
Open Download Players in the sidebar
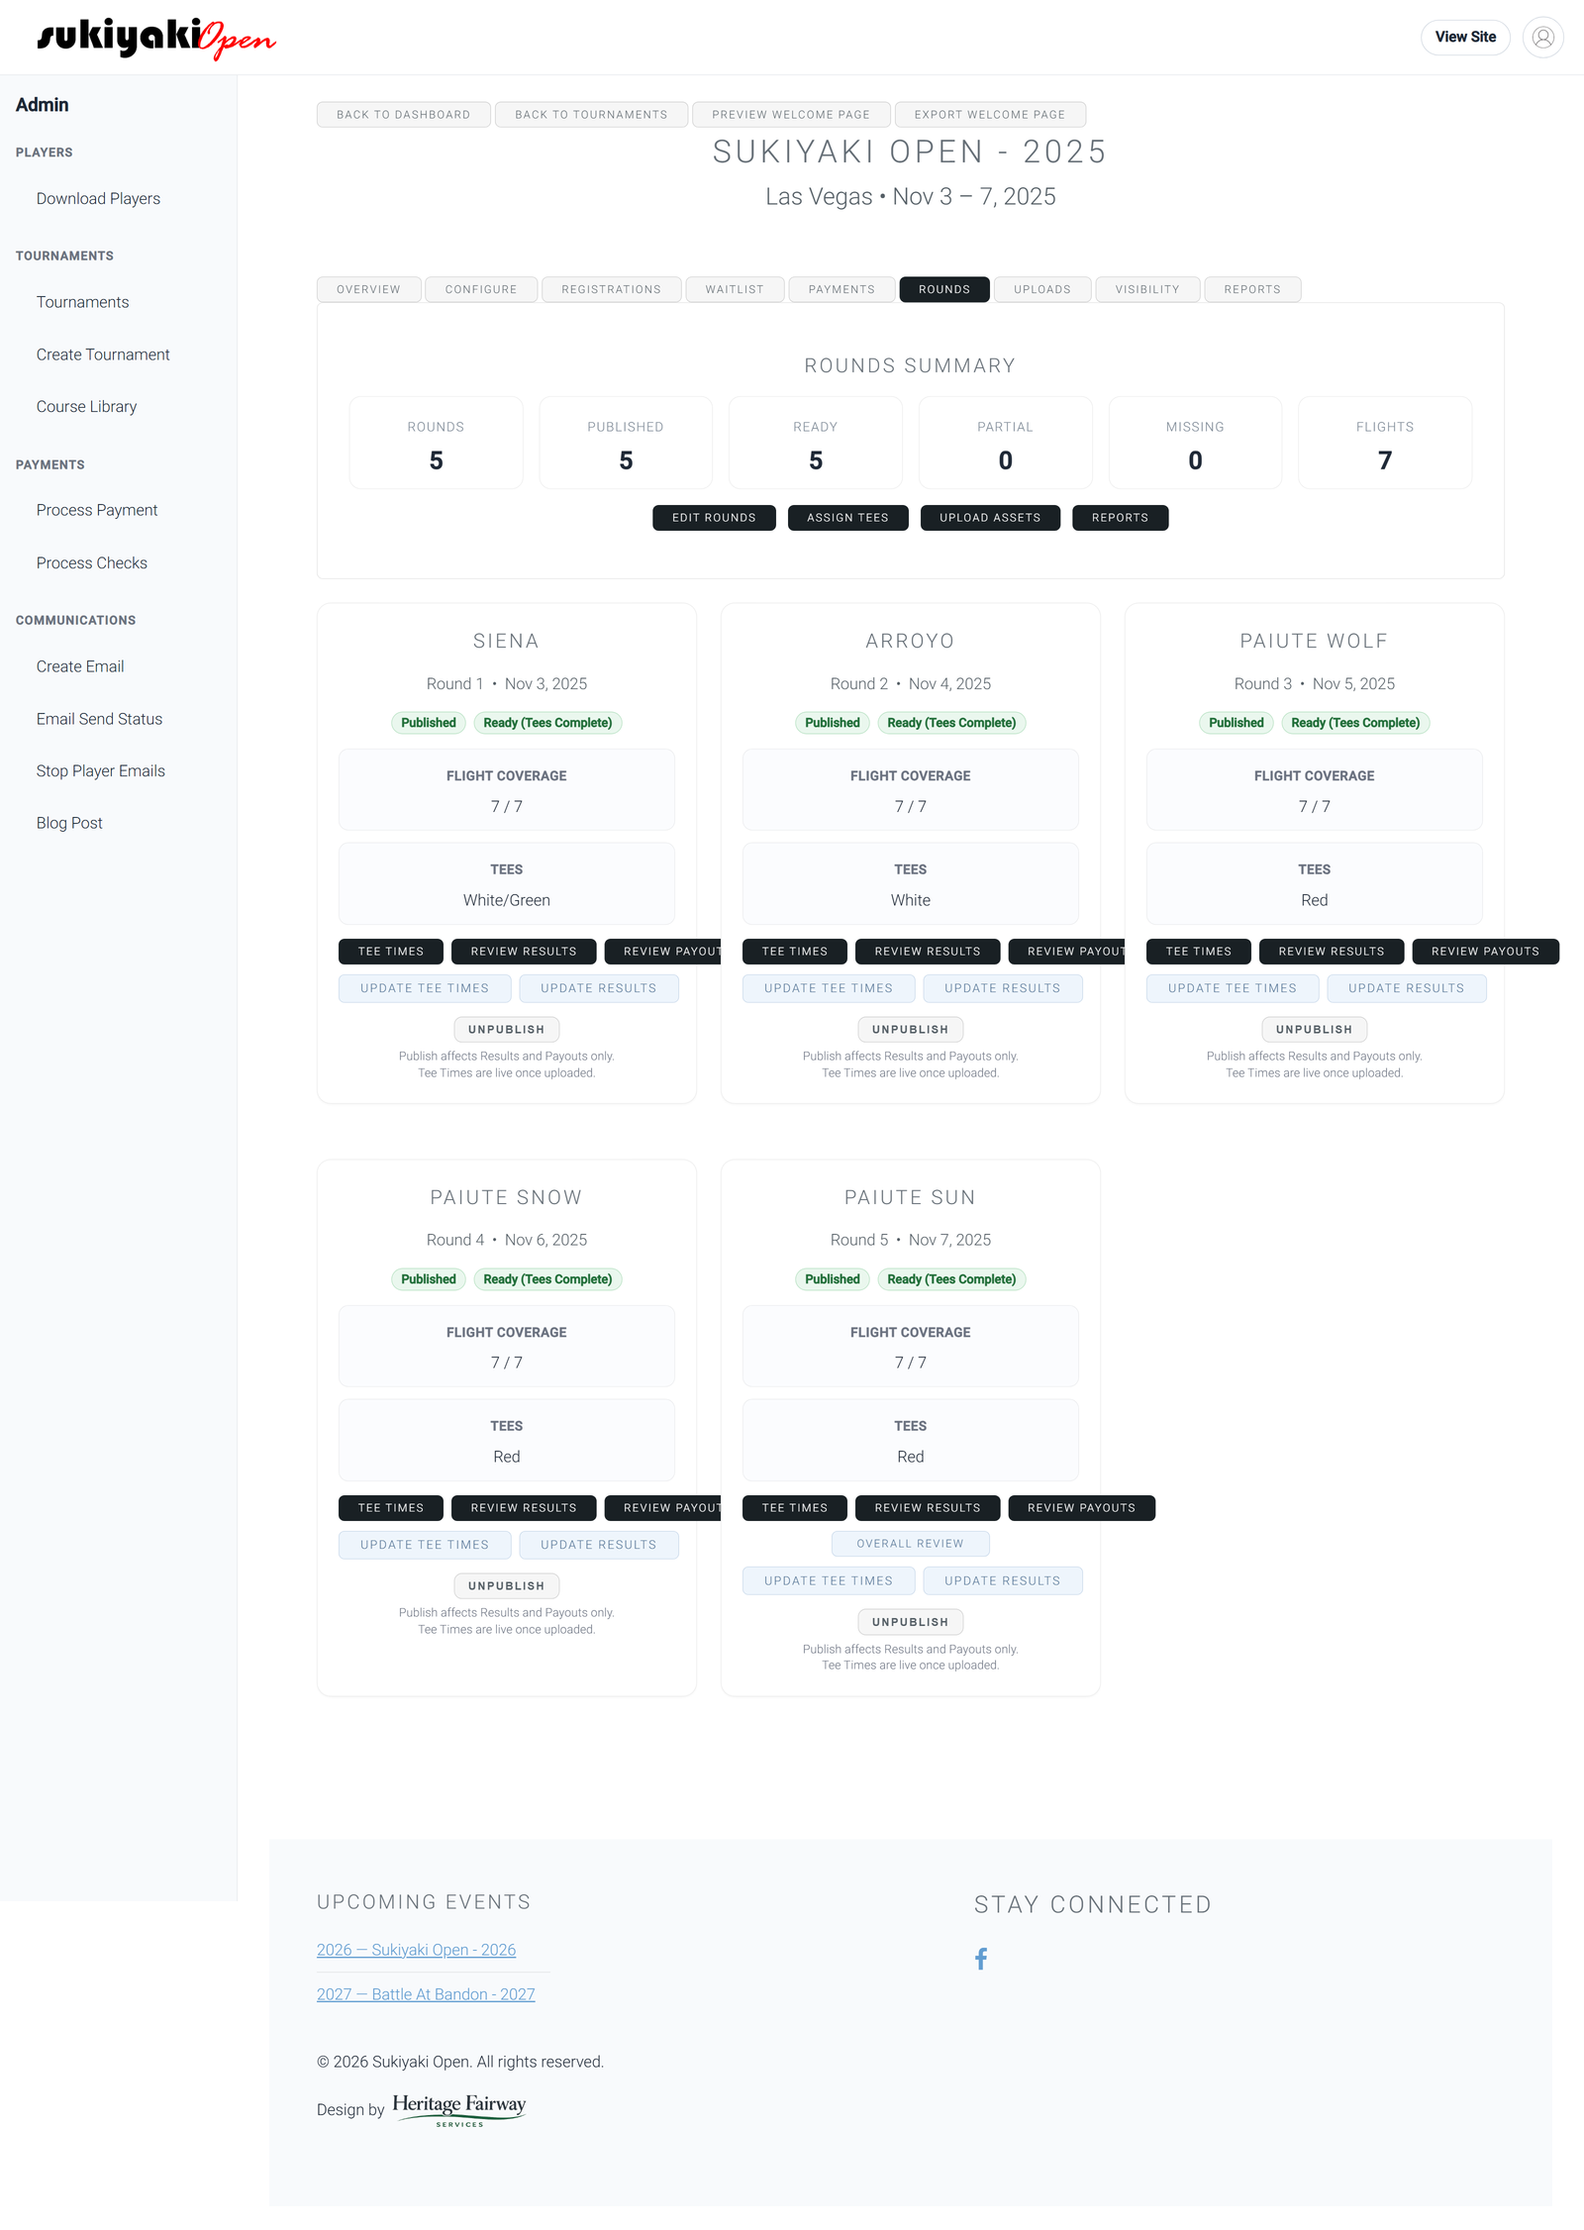tap(98, 199)
